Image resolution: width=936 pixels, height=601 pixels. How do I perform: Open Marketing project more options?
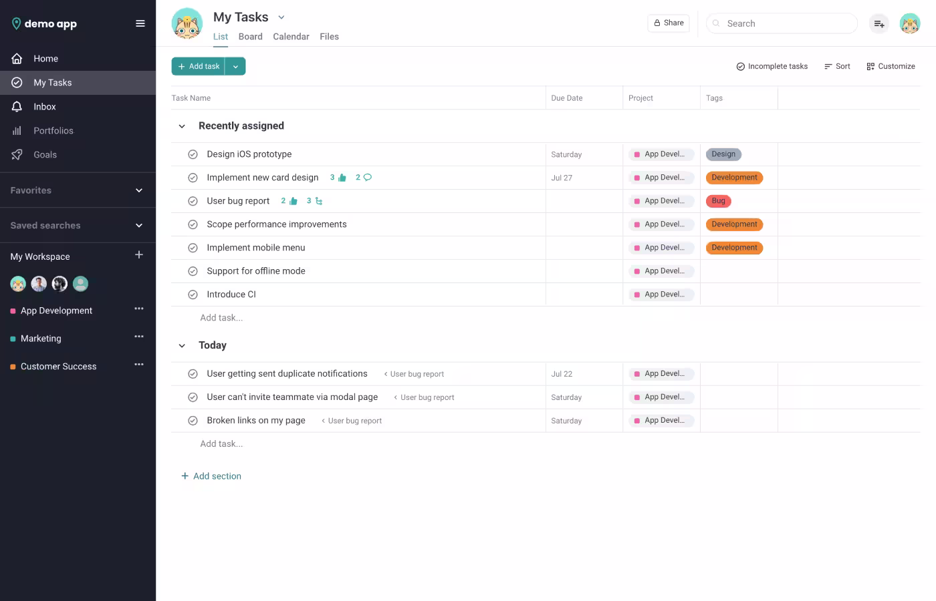tap(139, 337)
